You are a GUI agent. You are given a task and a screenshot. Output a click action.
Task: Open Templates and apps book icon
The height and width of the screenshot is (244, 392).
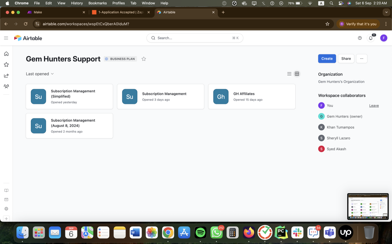tap(6, 190)
